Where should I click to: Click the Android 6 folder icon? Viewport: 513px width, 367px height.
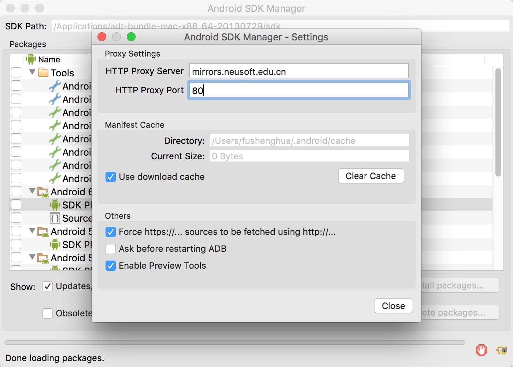point(43,192)
